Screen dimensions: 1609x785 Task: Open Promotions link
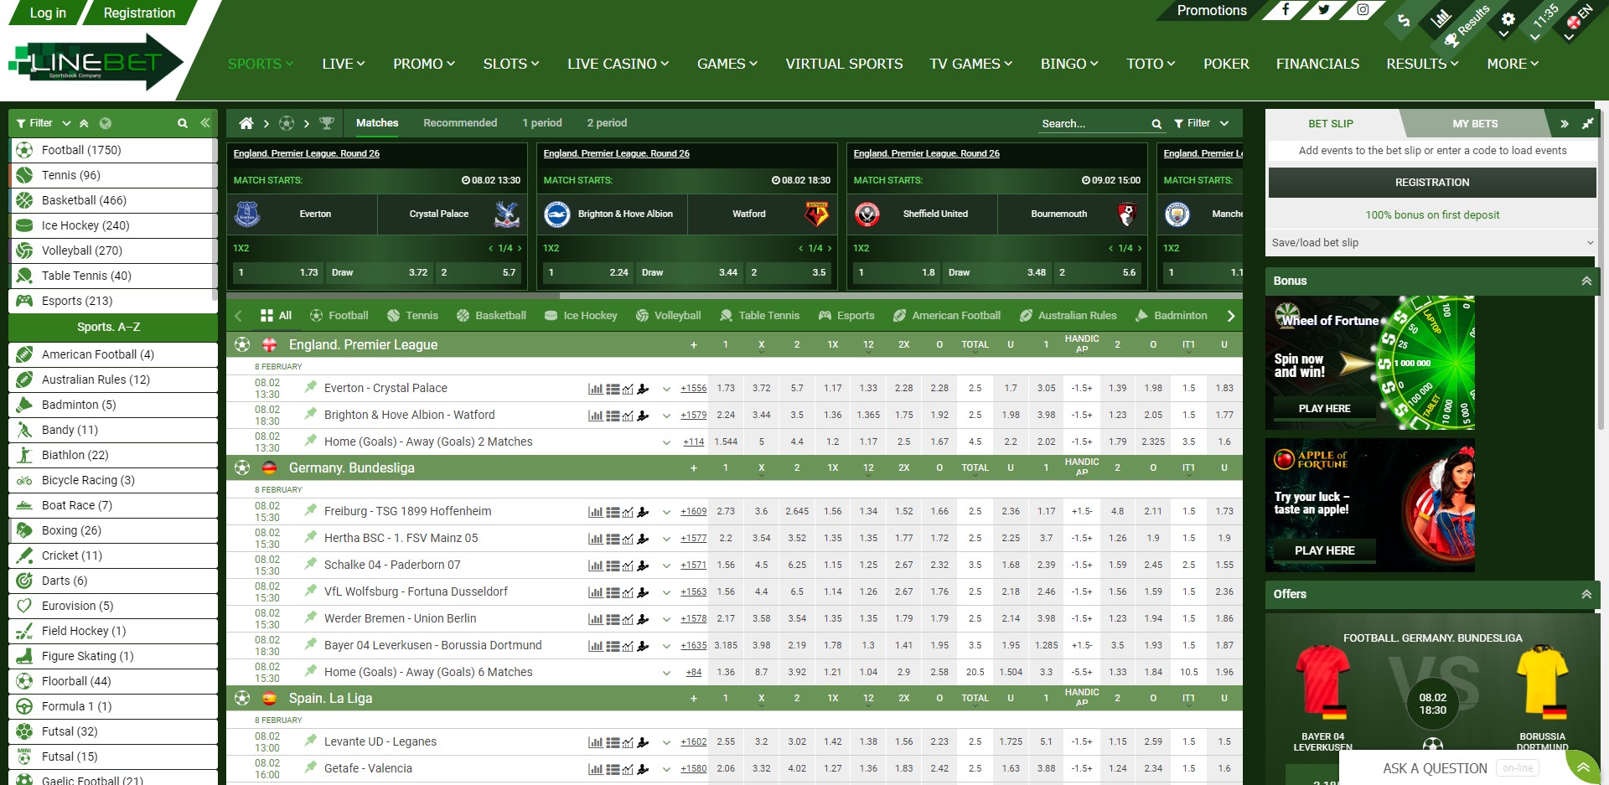tap(1211, 11)
